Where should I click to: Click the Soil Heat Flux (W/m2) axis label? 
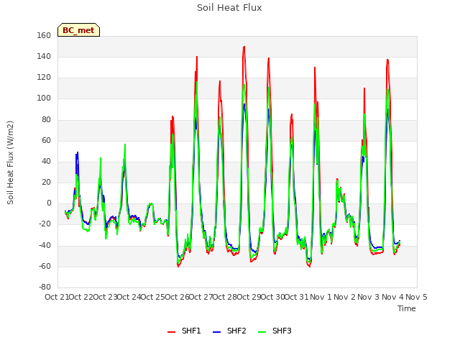pyautogui.click(x=10, y=162)
